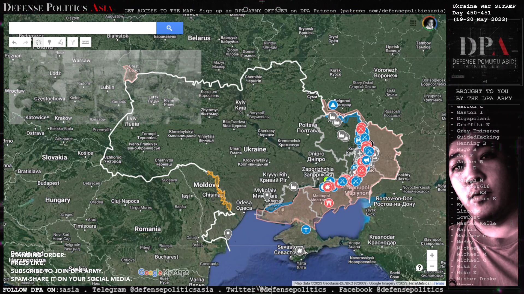Viewport: 524px width, 294px height.
Task: Open the Google apps grid icon
Action: coord(413,23)
